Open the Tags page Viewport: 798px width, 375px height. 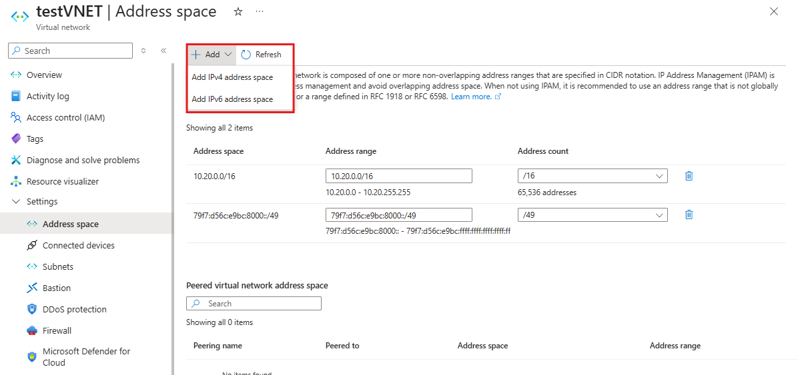point(35,139)
